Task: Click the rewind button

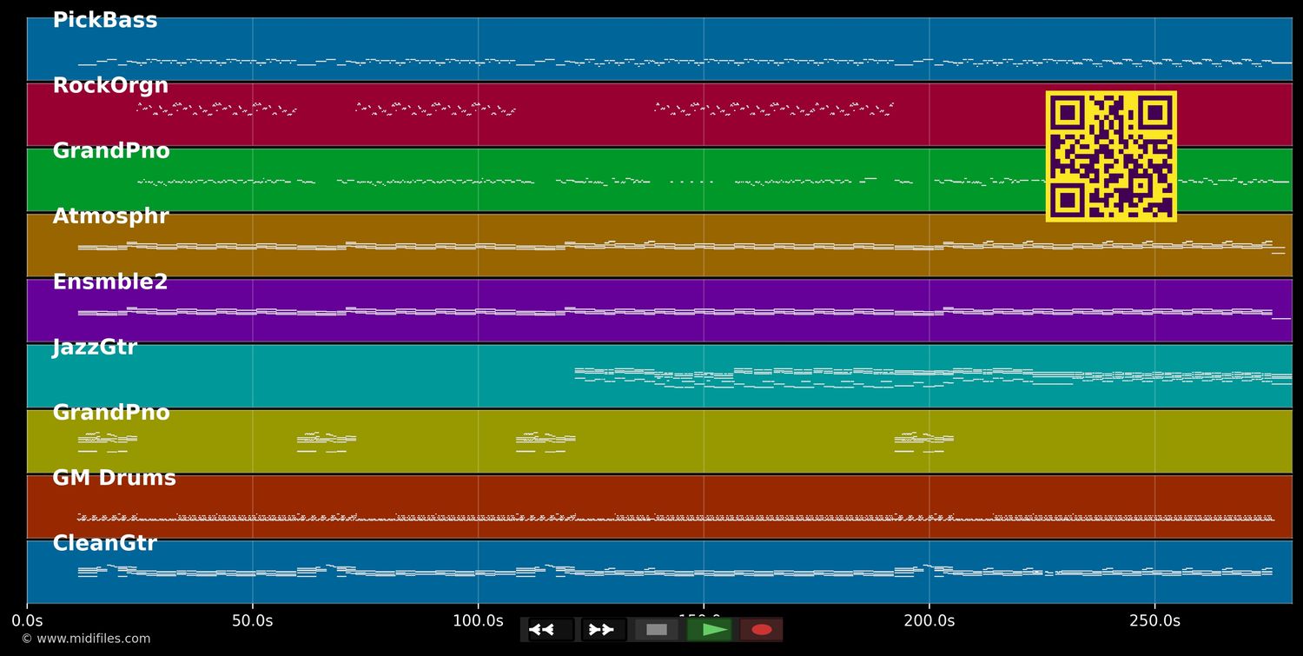Action: tap(551, 630)
